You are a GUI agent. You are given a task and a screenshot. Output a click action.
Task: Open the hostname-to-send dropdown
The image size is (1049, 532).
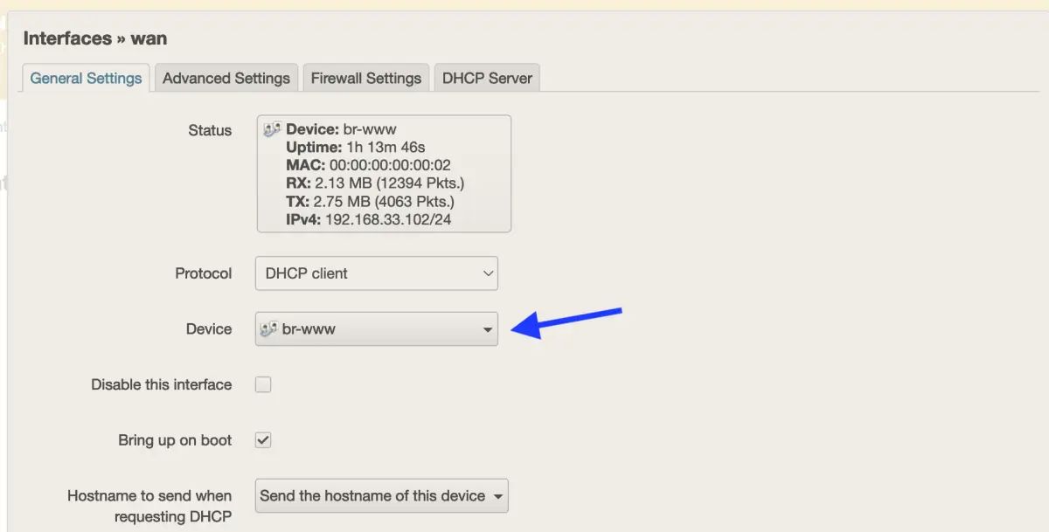[x=382, y=495]
